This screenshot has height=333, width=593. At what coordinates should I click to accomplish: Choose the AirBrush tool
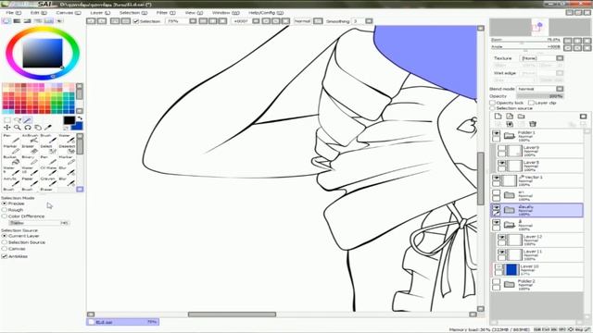[30, 138]
